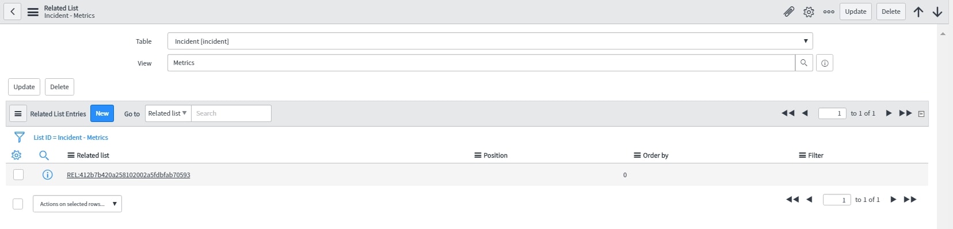This screenshot has height=229, width=953.
Task: Open the Position column header menu
Action: (478, 155)
